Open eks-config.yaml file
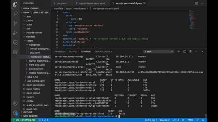Viewport: 218px width, 122px height. [x=36, y=81]
